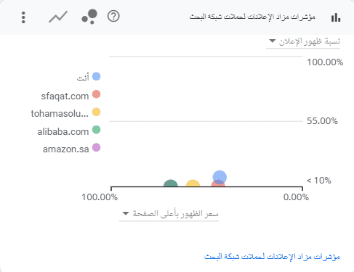
Task: Switch to the bubble scatter chart view
Action: [89, 17]
